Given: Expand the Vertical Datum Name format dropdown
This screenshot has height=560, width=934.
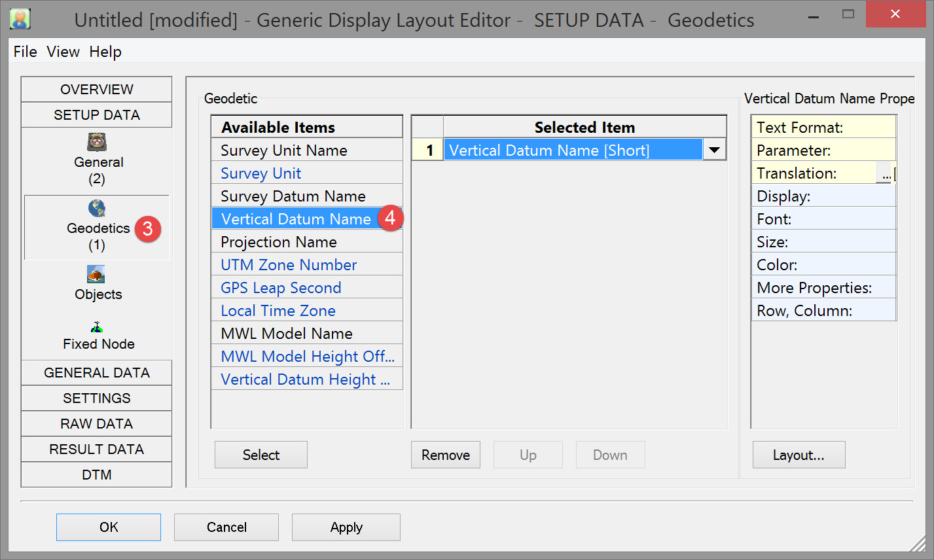Looking at the screenshot, I should [x=714, y=150].
